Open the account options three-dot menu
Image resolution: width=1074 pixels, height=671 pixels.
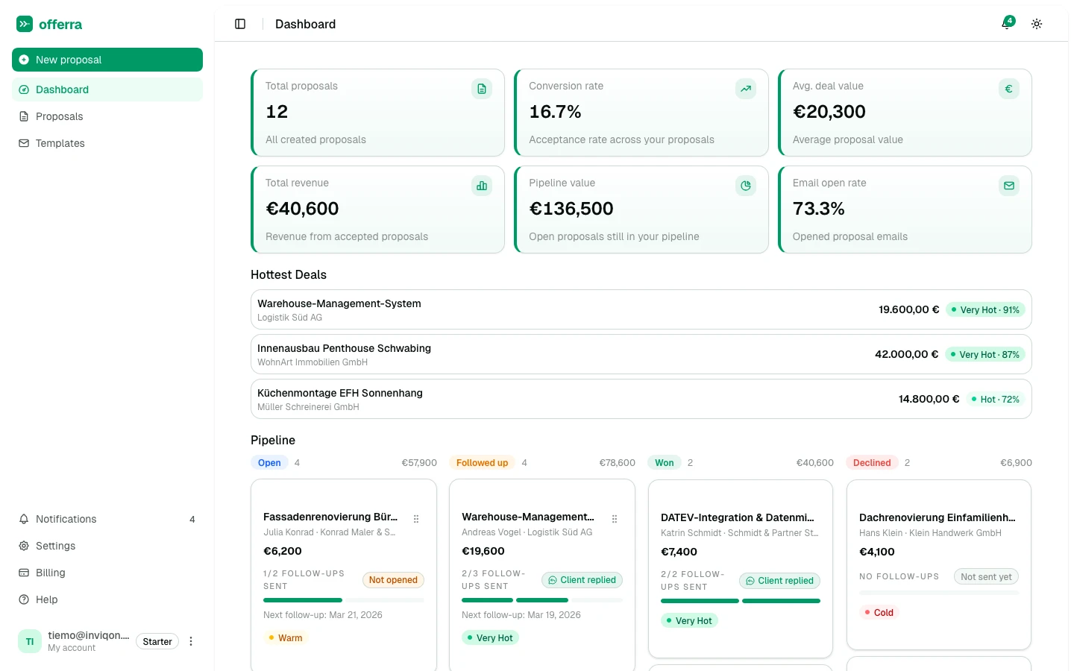191,641
